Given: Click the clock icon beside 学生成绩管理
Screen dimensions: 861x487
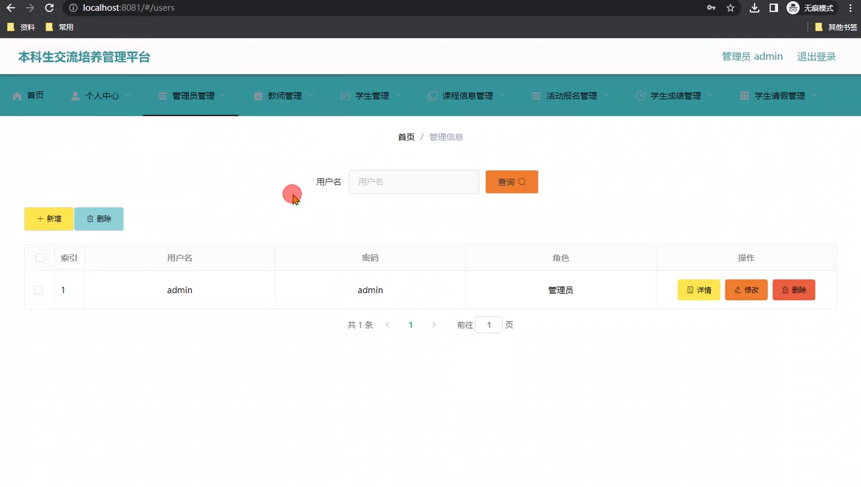Looking at the screenshot, I should pos(640,95).
